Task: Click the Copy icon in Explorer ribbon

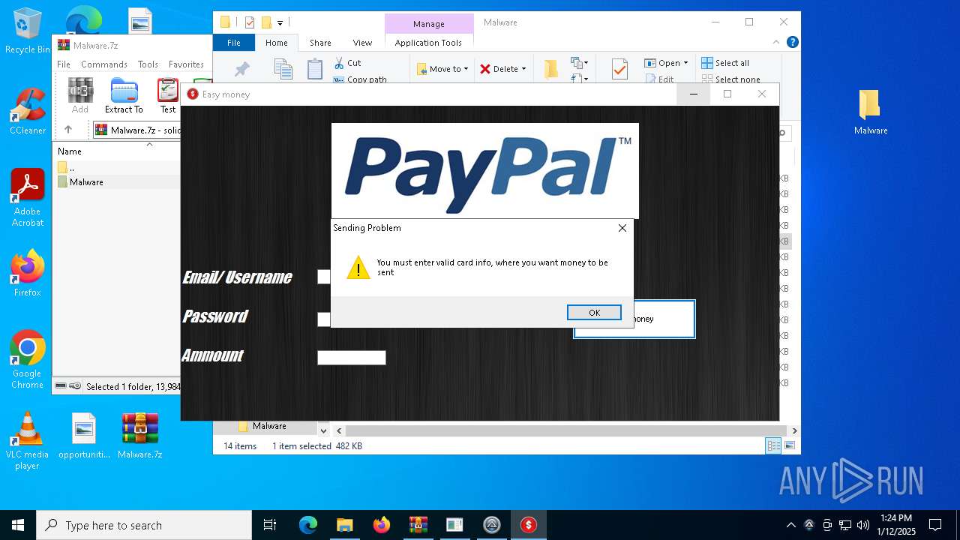Action: pyautogui.click(x=283, y=69)
